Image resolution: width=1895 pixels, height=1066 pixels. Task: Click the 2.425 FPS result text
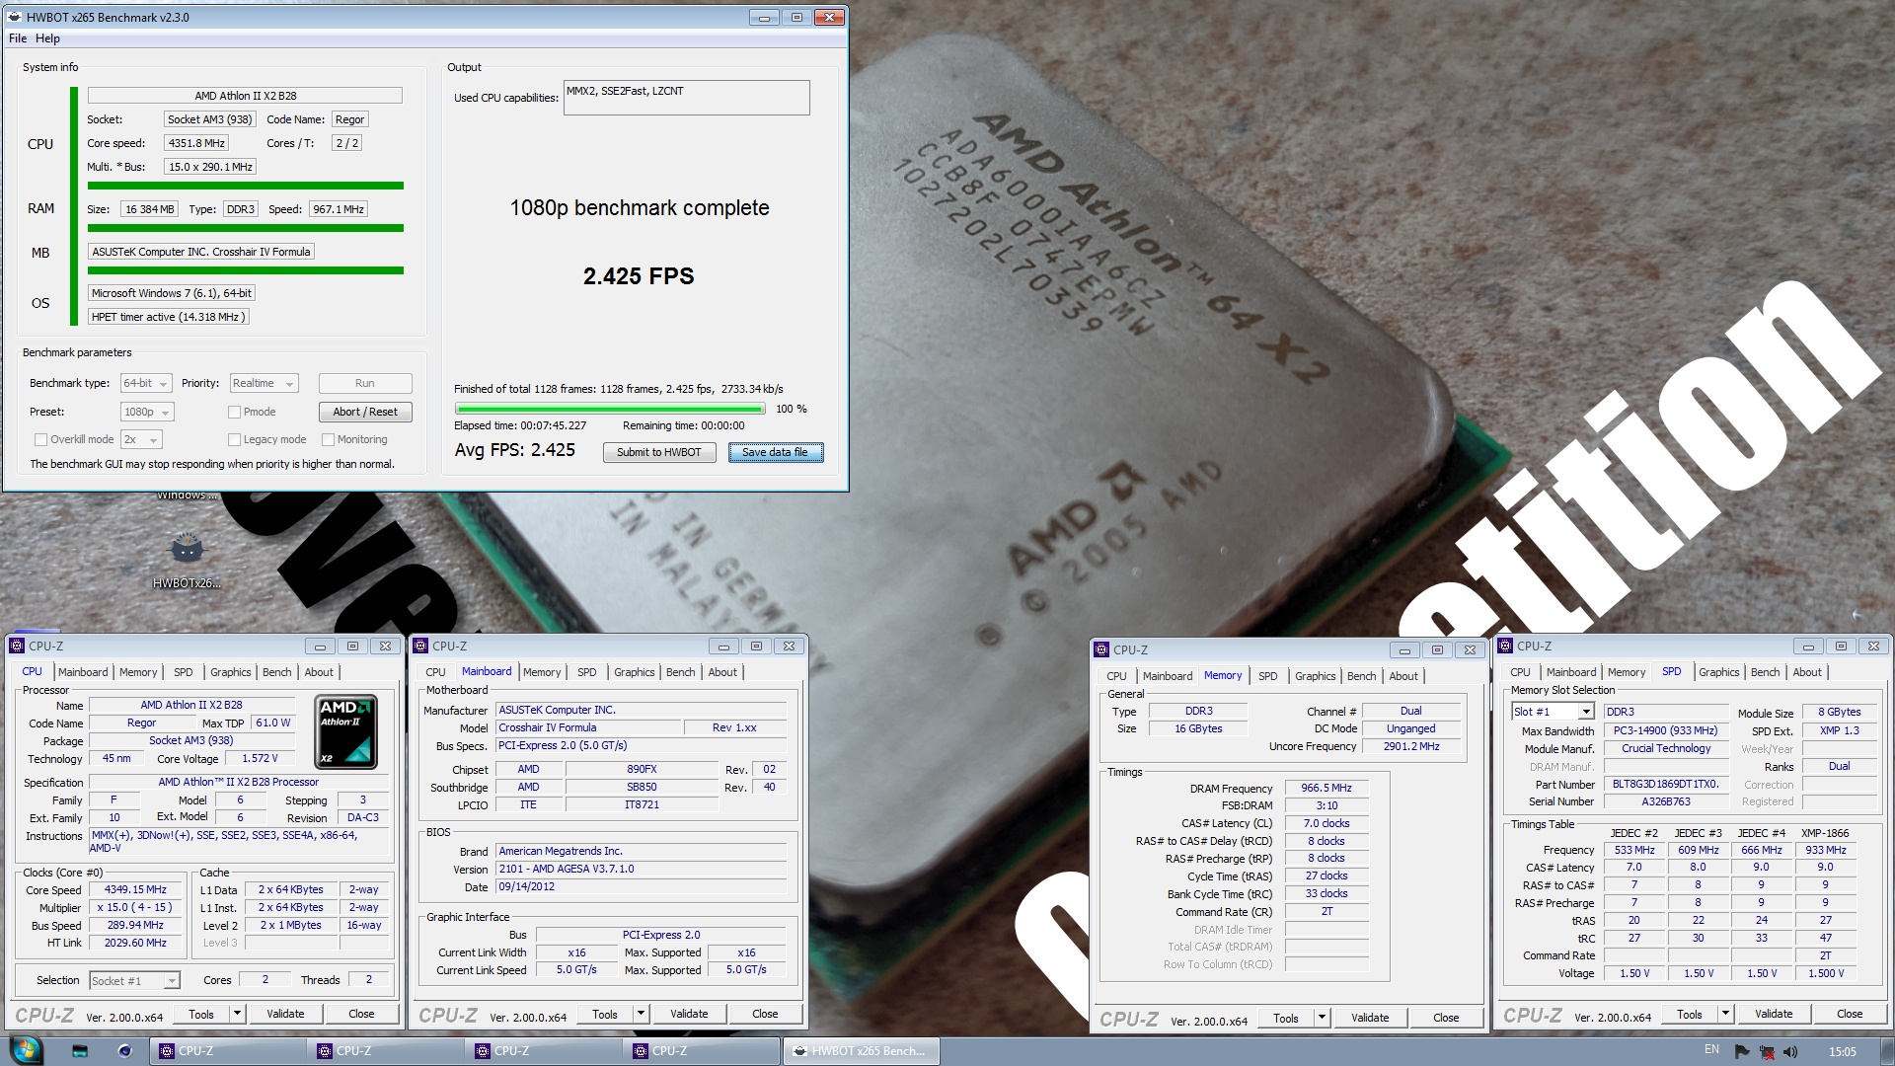[639, 276]
